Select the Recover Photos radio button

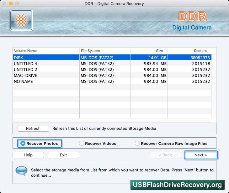(23, 143)
